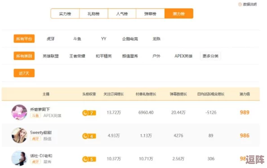Select the 潜力榜 tab
267x168 pixels.
[179, 14]
